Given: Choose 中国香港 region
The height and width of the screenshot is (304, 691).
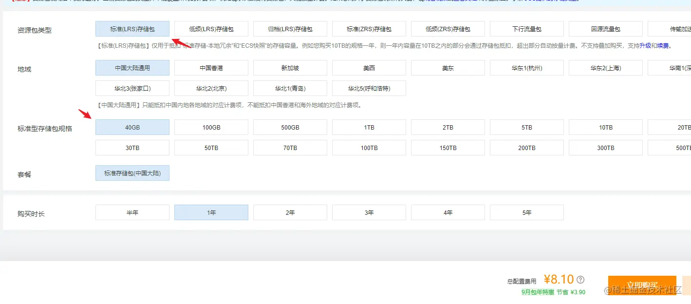Looking at the screenshot, I should (x=211, y=68).
